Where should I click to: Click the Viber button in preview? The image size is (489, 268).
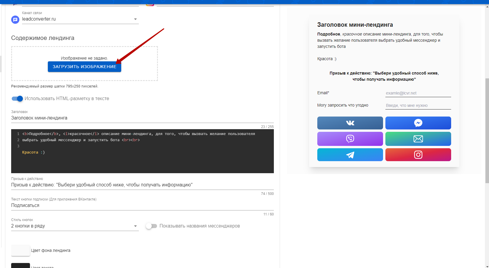click(x=350, y=139)
